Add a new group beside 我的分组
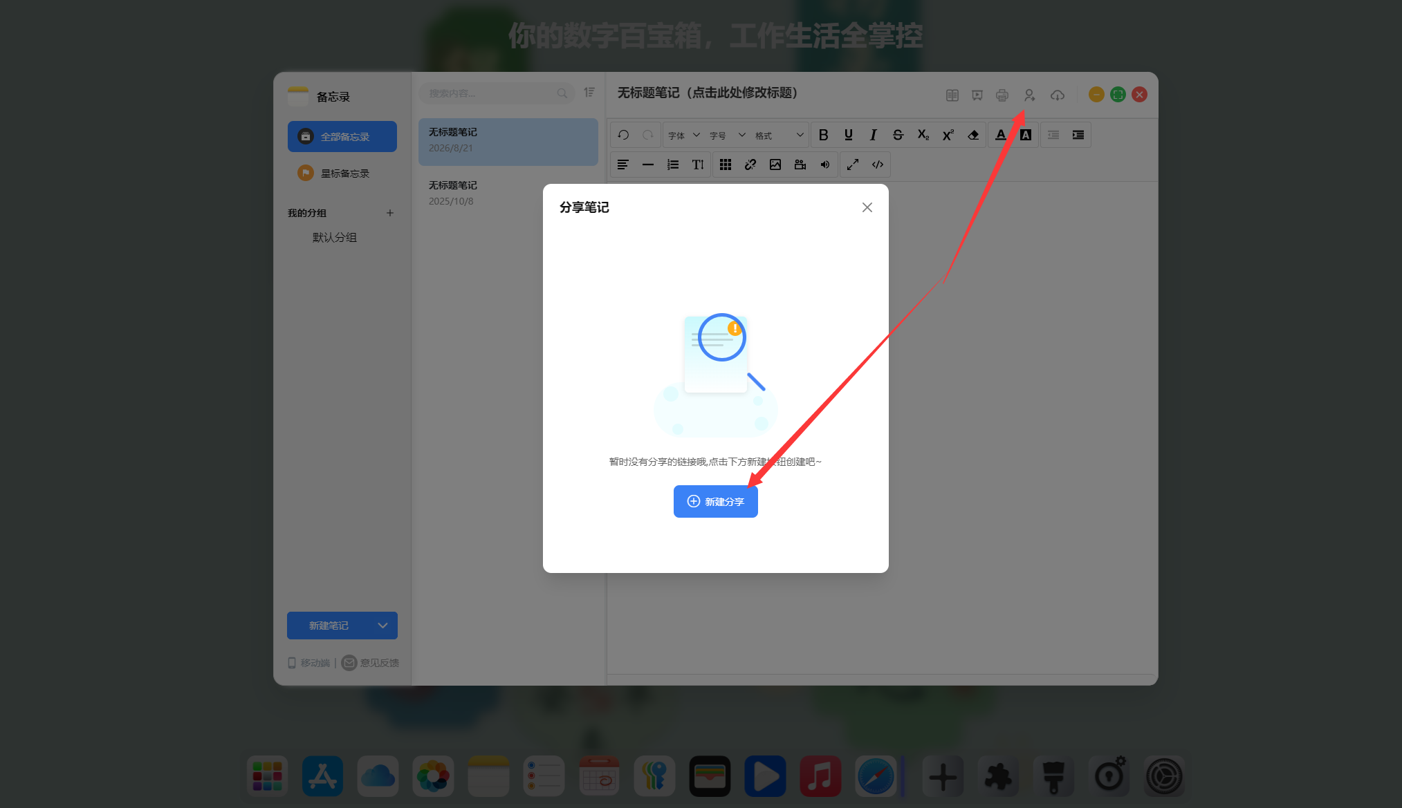 pyautogui.click(x=389, y=213)
